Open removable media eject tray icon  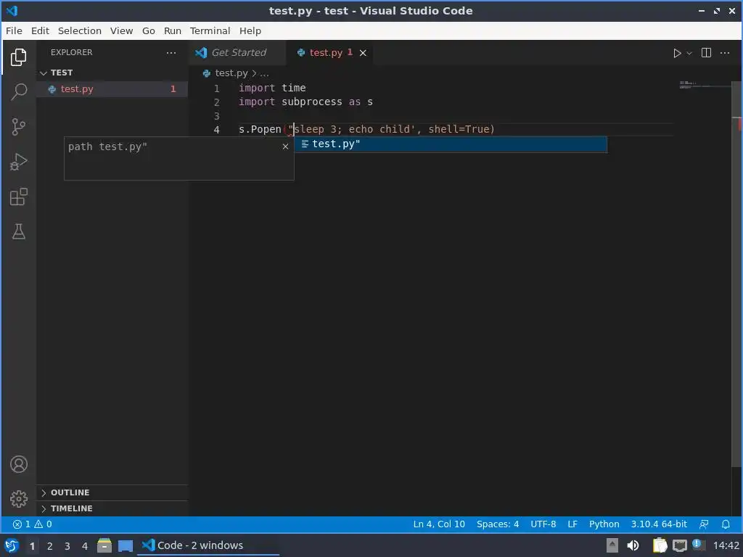pyautogui.click(x=612, y=545)
